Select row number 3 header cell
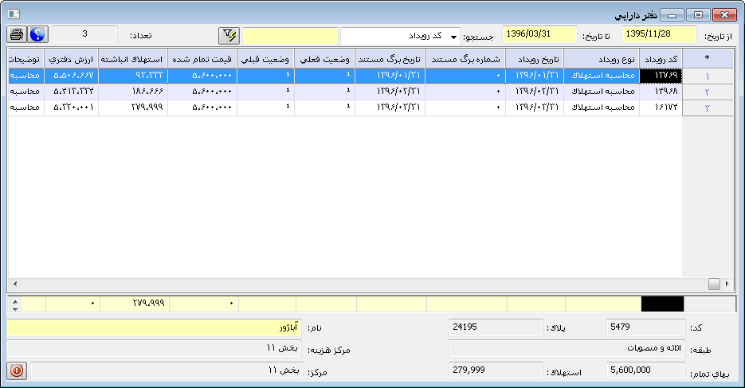This screenshot has width=745, height=388. click(708, 108)
